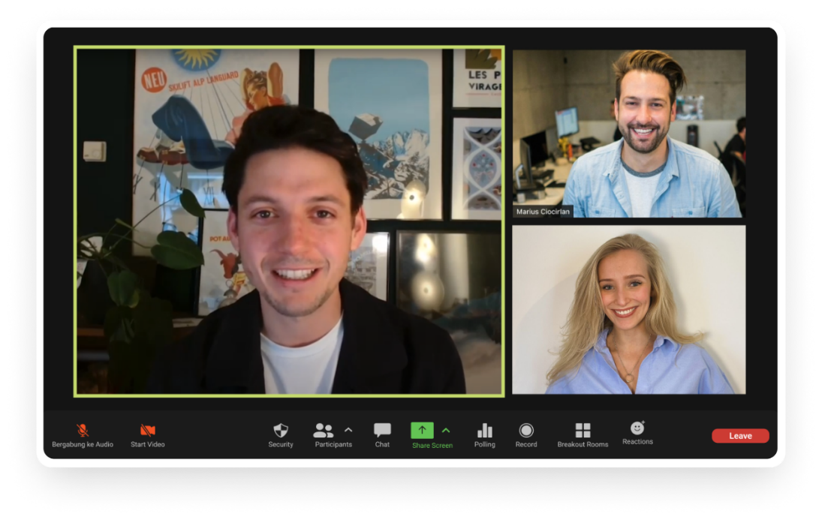Open the Reactions smiley icon
The width and height of the screenshot is (822, 520).
[637, 428]
